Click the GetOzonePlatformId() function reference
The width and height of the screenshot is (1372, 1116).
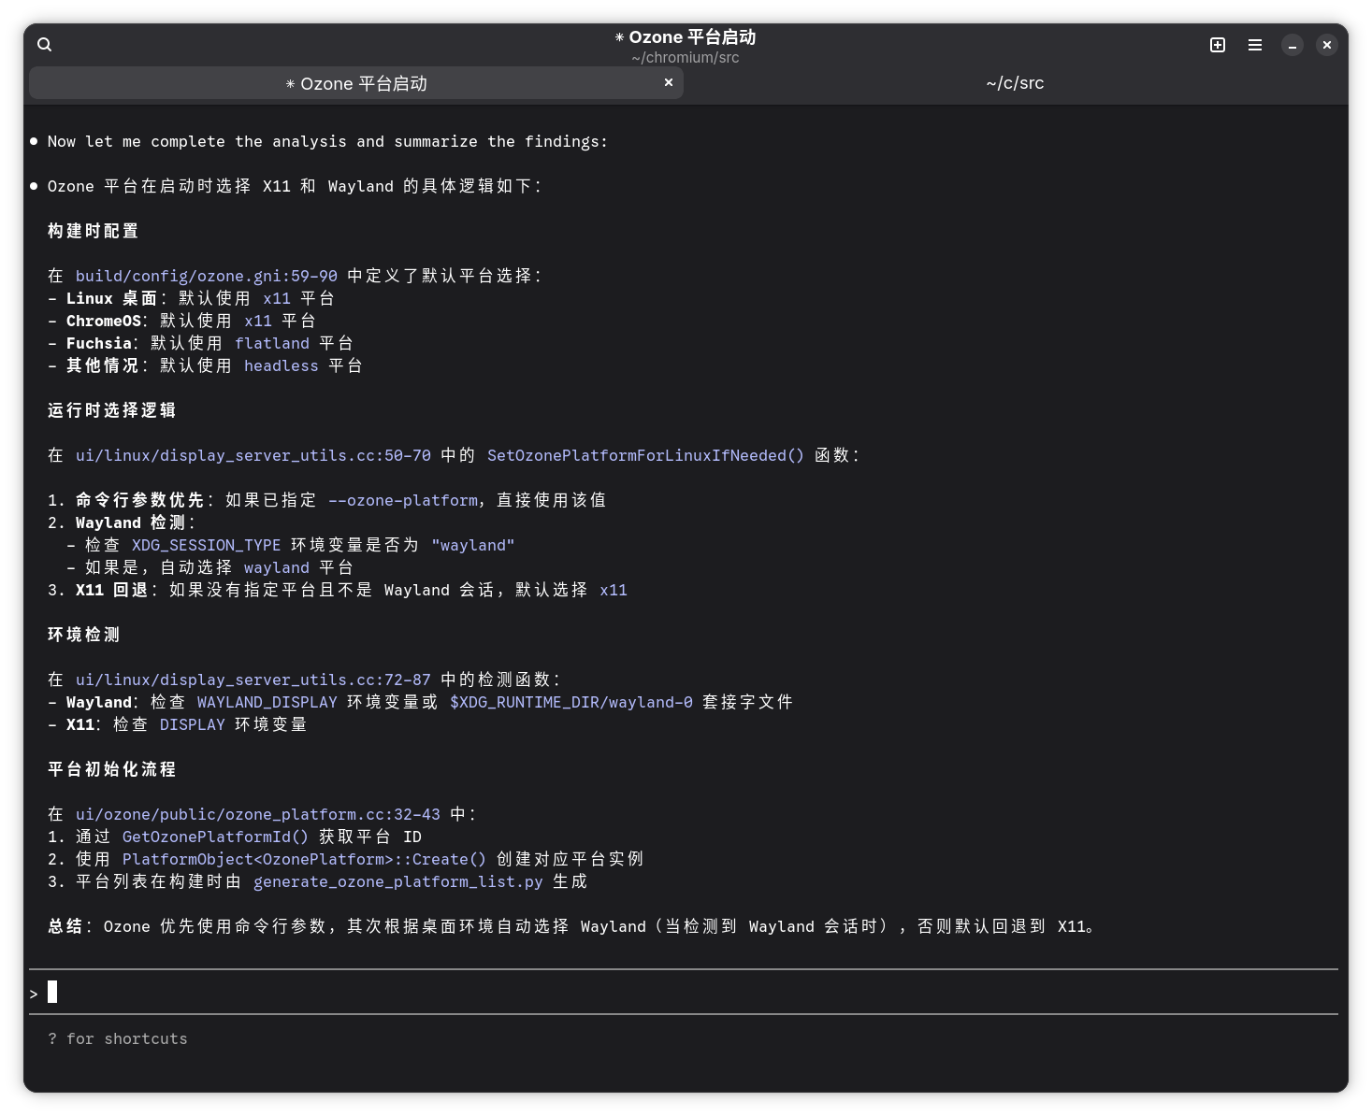point(214,837)
